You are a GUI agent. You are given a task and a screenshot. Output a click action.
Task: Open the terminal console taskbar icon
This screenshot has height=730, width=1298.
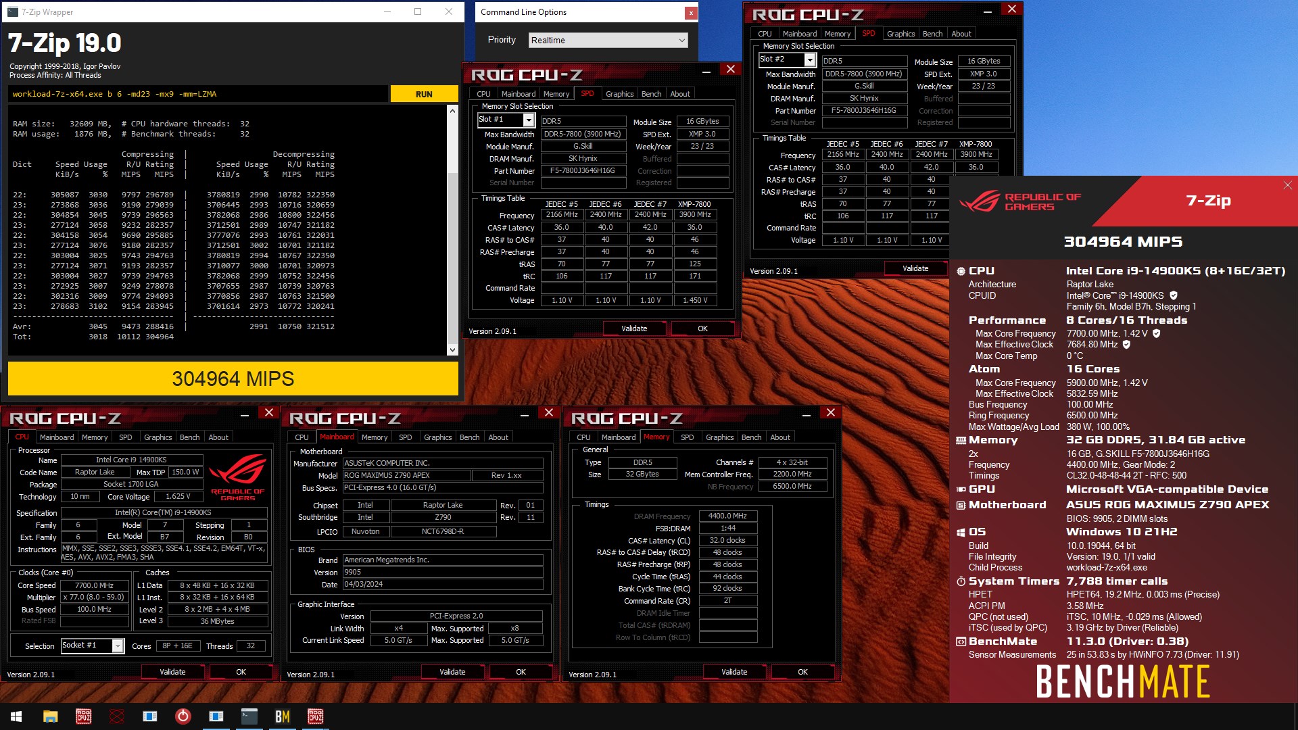click(249, 716)
